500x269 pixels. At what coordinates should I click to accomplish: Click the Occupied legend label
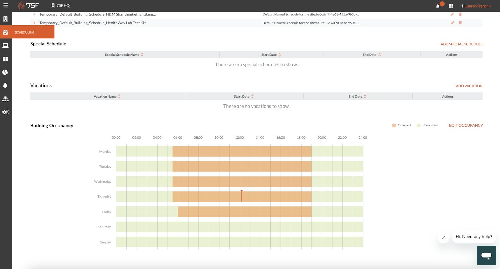[404, 125]
